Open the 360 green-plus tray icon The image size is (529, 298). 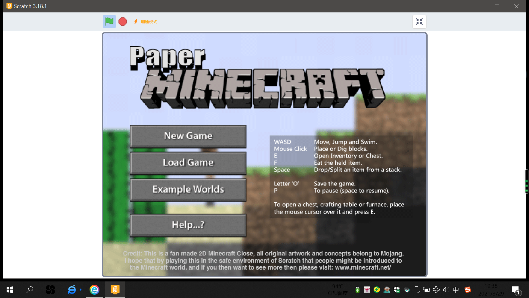tap(377, 290)
